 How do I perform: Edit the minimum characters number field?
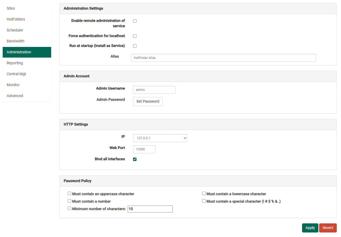point(150,209)
